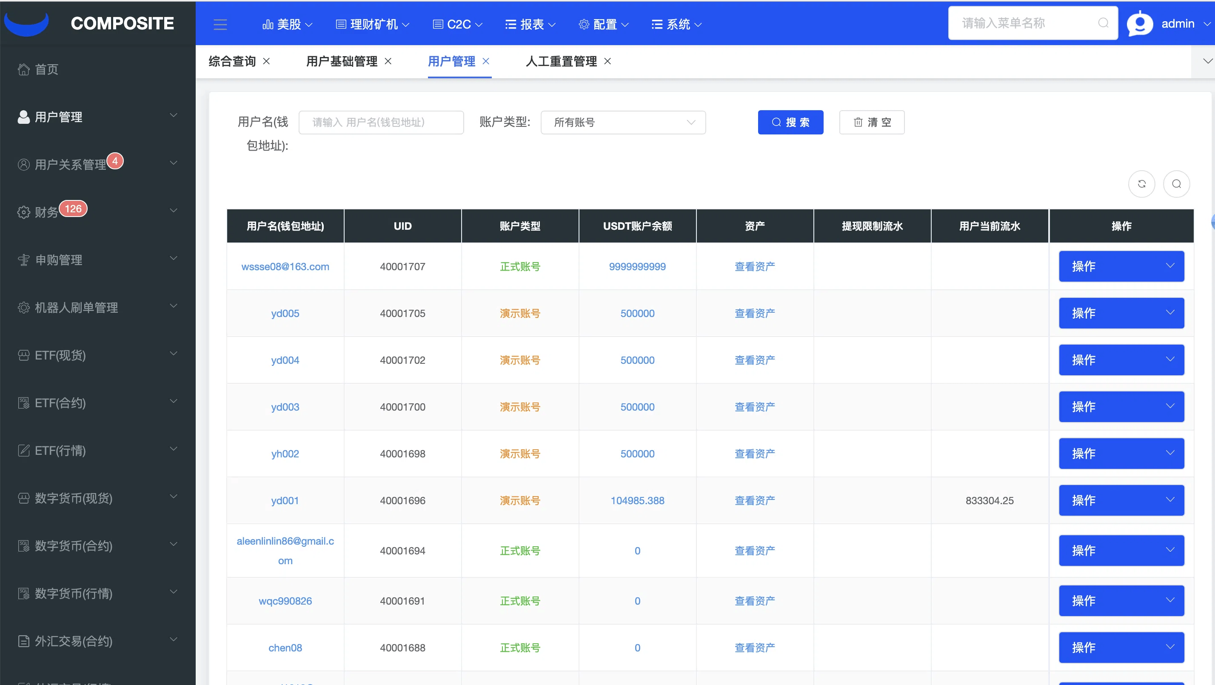
Task: Close the 人工重置管理 tab
Action: (607, 61)
